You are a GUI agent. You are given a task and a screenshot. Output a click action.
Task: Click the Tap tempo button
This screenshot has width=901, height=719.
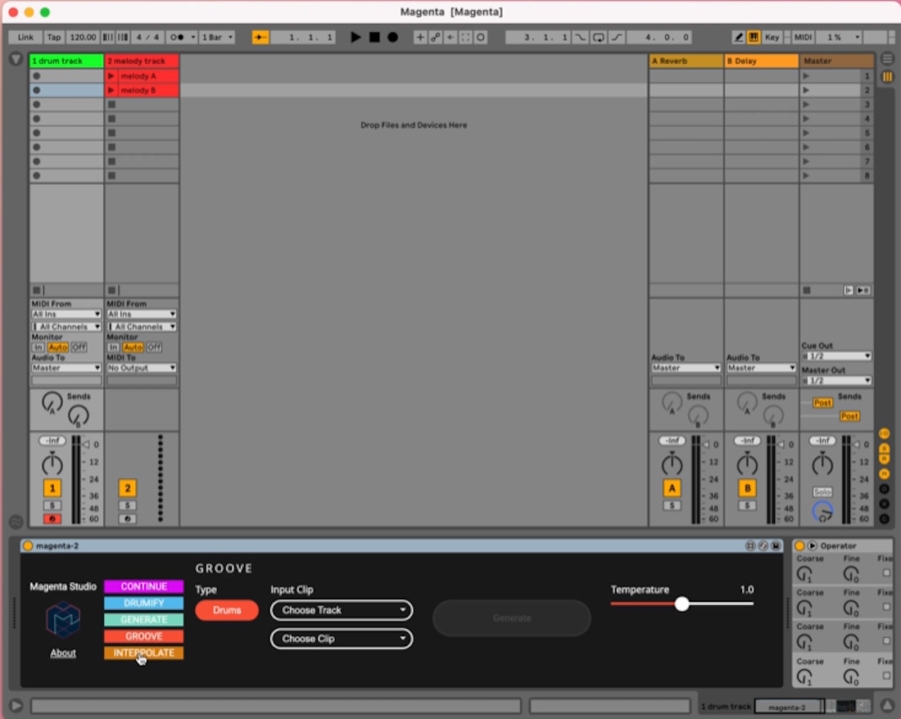[54, 38]
